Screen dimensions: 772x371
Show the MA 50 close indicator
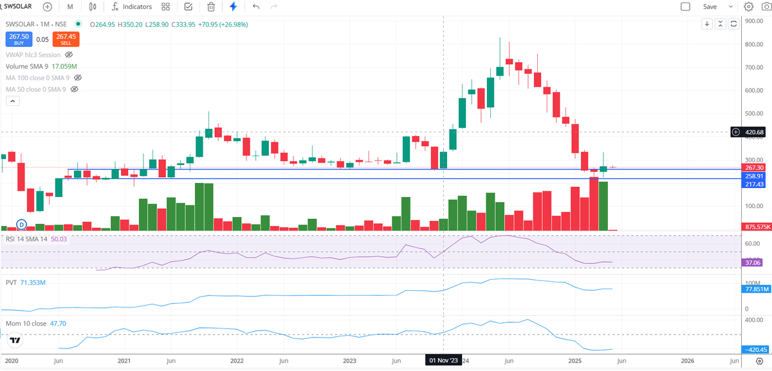[74, 89]
